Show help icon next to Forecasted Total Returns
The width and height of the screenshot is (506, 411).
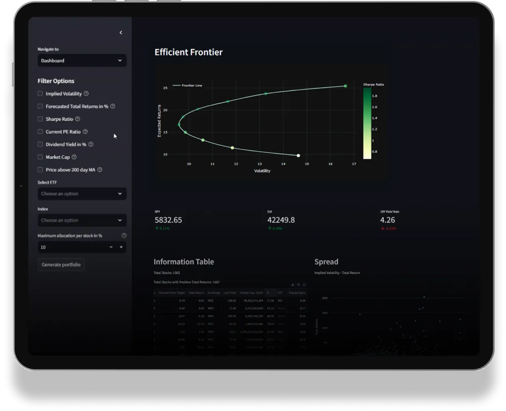click(113, 106)
